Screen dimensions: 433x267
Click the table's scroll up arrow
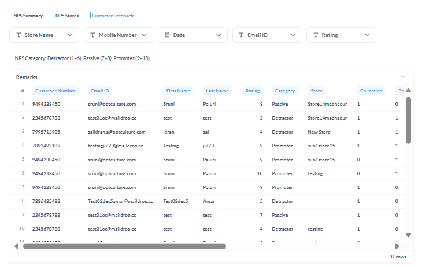[x=408, y=90]
